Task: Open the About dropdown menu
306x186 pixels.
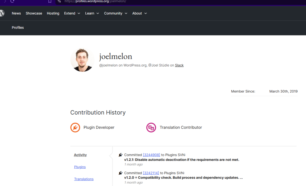Action: pyautogui.click(x=140, y=13)
